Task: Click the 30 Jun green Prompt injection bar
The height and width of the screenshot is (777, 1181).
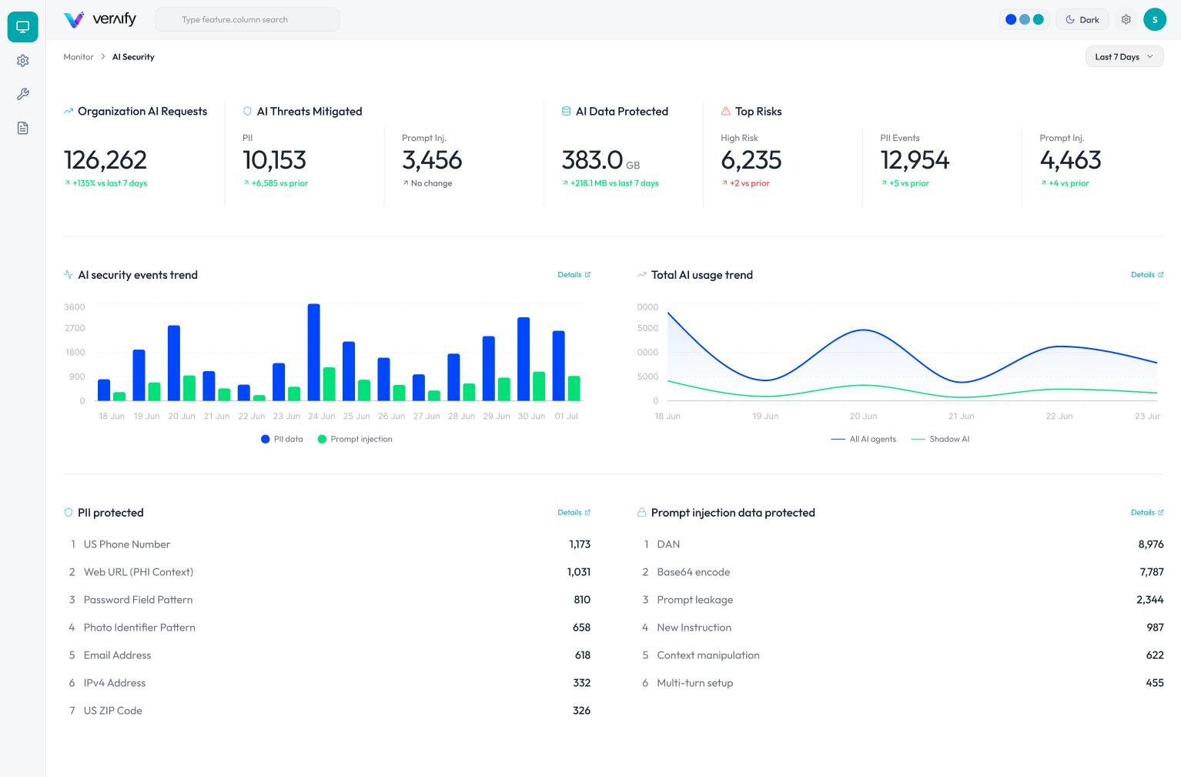Action: pyautogui.click(x=539, y=387)
